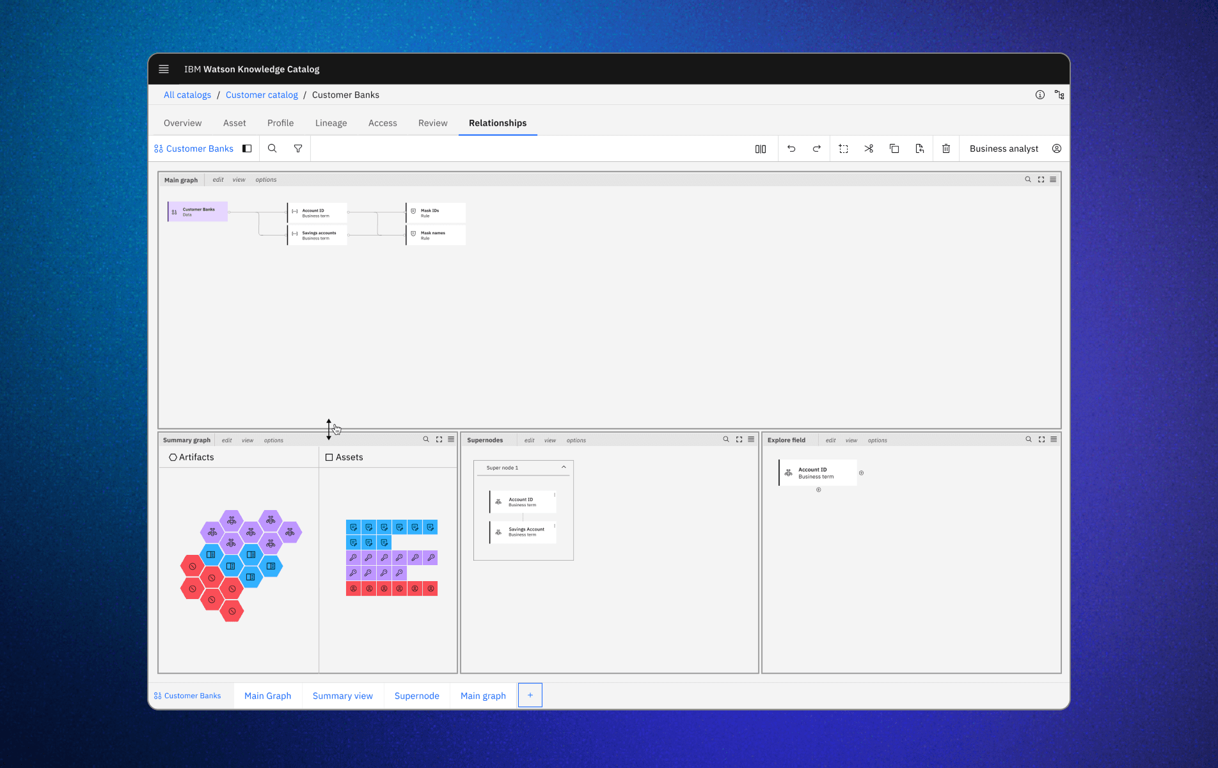Image resolution: width=1218 pixels, height=768 pixels.
Task: Open overflow menu on Savings Account card
Action: [x=554, y=525]
